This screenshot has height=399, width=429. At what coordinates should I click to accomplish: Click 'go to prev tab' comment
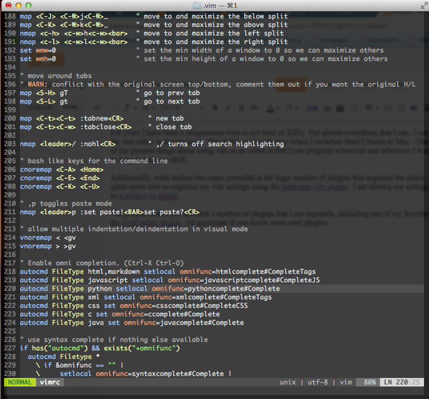point(172,93)
